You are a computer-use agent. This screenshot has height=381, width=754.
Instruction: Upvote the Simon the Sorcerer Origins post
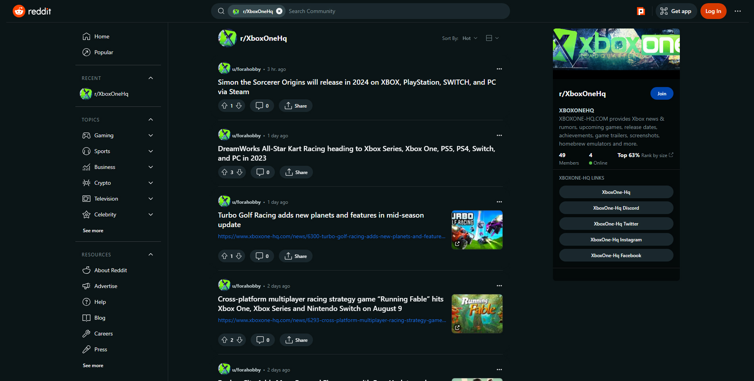(x=224, y=106)
